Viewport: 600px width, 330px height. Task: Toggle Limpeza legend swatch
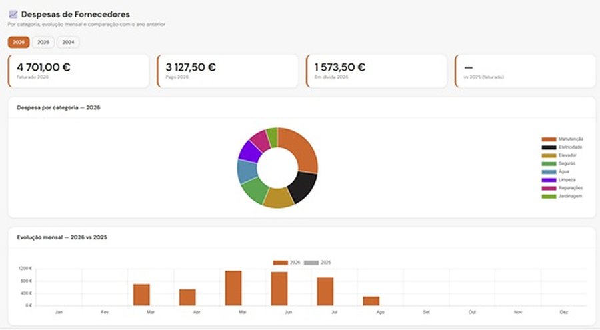(549, 180)
